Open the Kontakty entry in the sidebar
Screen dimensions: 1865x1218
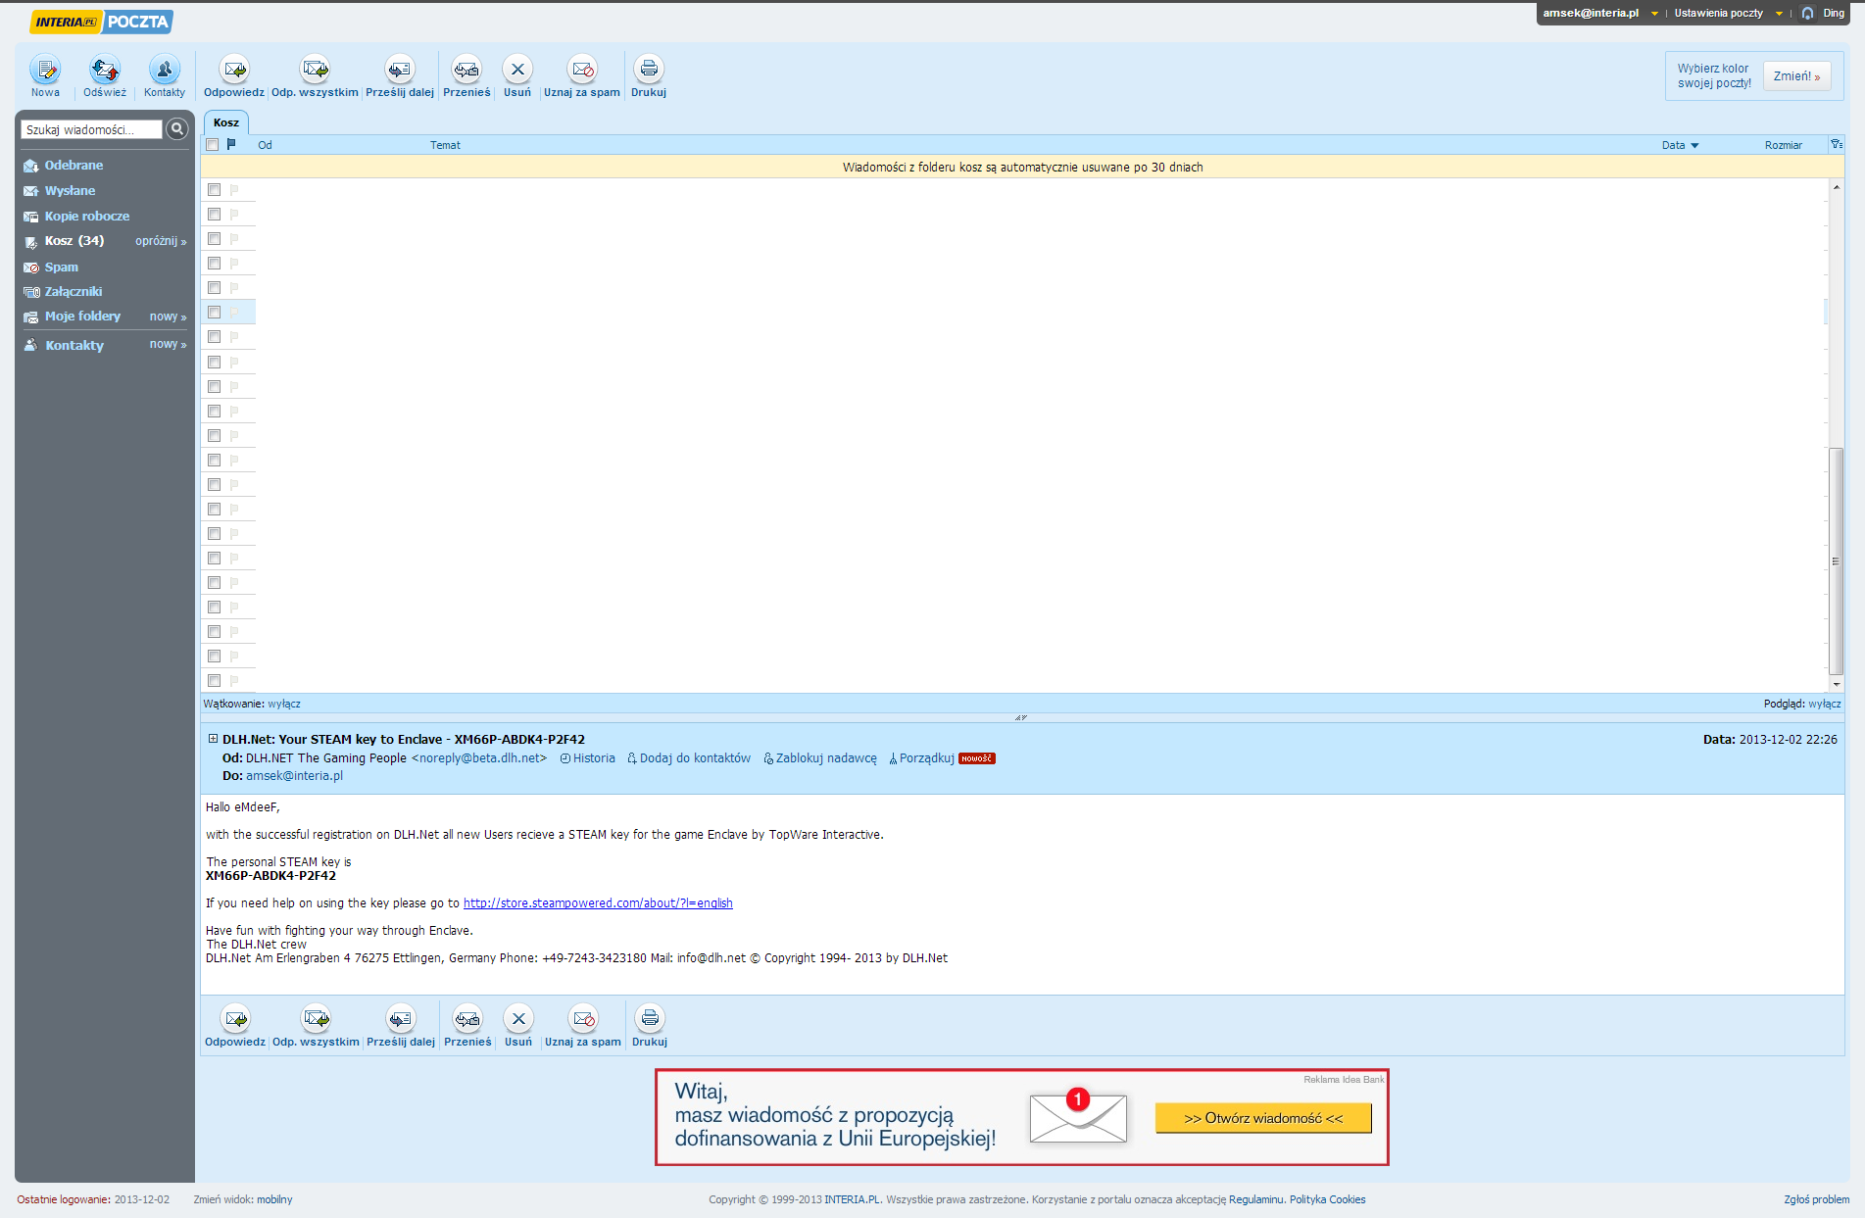coord(74,345)
